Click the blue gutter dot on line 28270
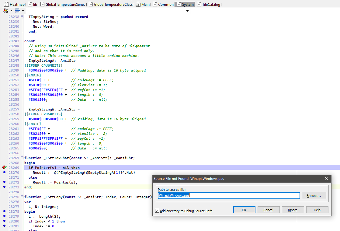The image size is (340, 231). 4,172
